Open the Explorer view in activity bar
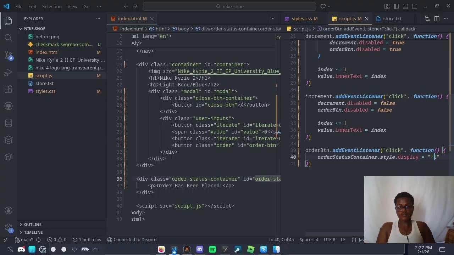454x255 pixels. pos(9,21)
